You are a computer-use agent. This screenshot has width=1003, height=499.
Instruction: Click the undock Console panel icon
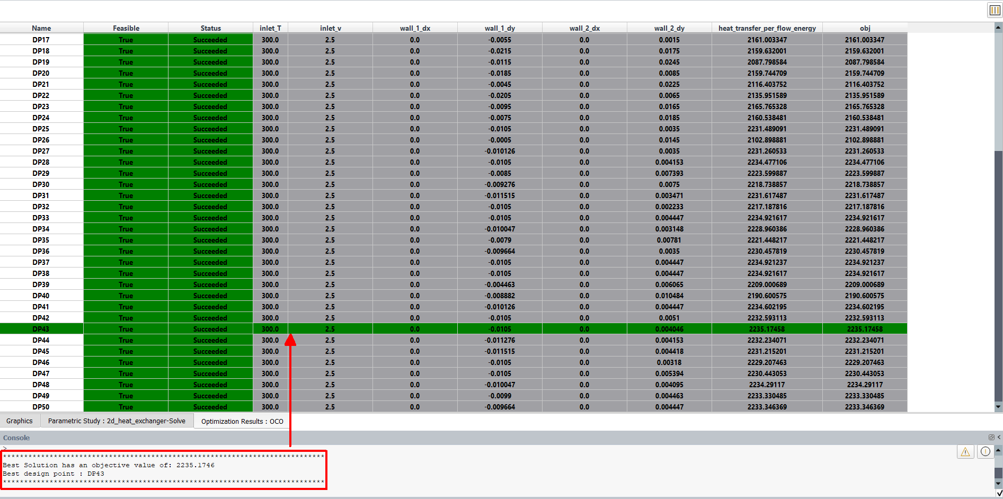click(991, 438)
